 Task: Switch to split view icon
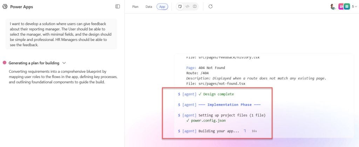pyautogui.click(x=195, y=6)
